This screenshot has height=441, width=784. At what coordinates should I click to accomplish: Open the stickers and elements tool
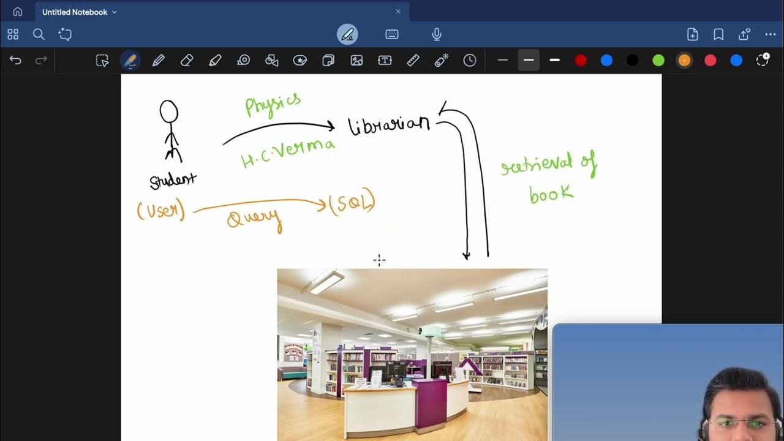pos(300,60)
